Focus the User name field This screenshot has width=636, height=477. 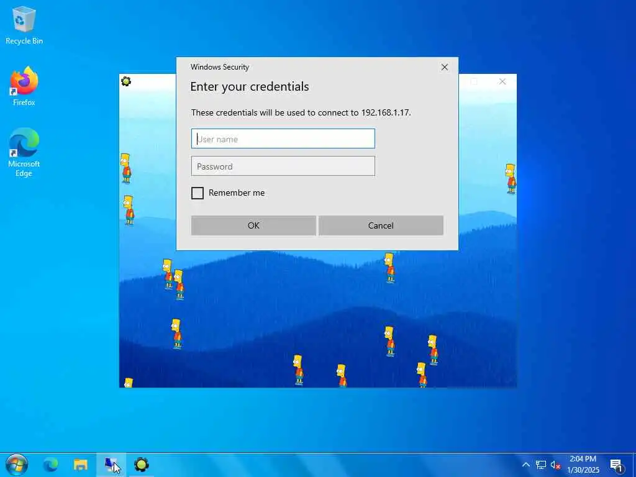(283, 139)
